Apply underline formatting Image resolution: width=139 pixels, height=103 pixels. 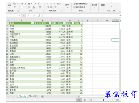click(29, 4)
